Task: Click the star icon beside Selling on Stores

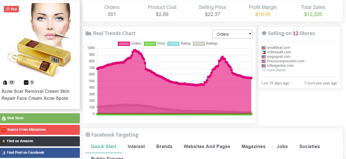Action: [264, 33]
